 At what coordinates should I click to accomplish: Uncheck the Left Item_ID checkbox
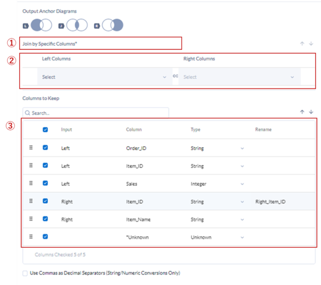tap(45, 165)
